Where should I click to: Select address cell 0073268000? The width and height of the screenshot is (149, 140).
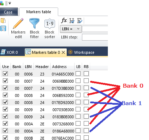[63, 124]
